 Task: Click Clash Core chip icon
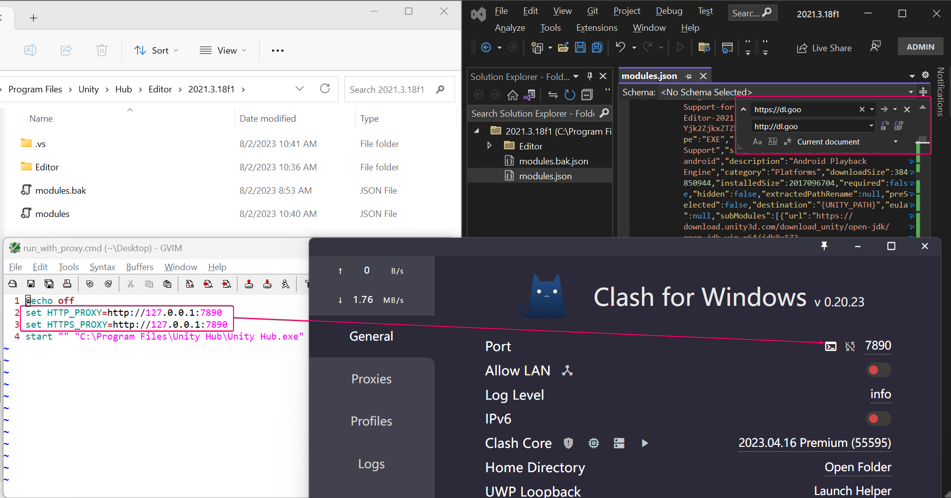click(594, 443)
